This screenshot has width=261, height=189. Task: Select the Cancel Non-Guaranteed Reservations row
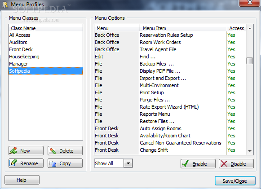click(170, 143)
